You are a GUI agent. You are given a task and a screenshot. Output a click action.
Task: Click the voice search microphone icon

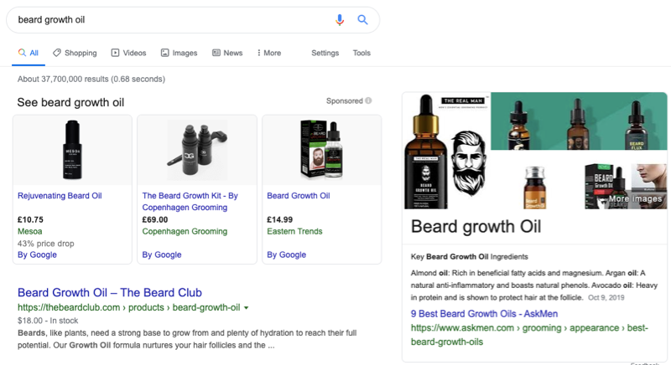[340, 20]
